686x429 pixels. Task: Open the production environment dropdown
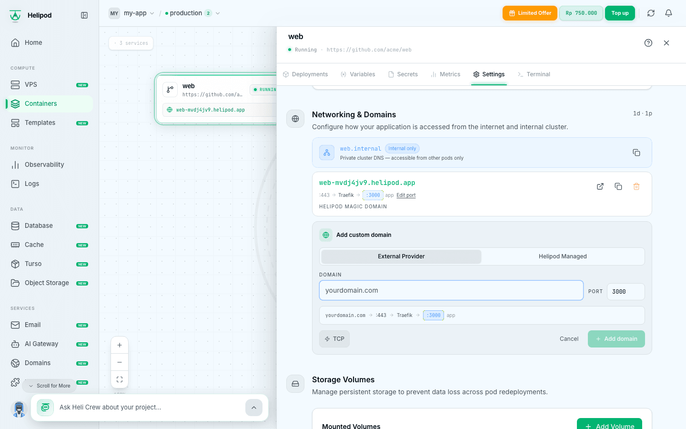[x=192, y=13]
